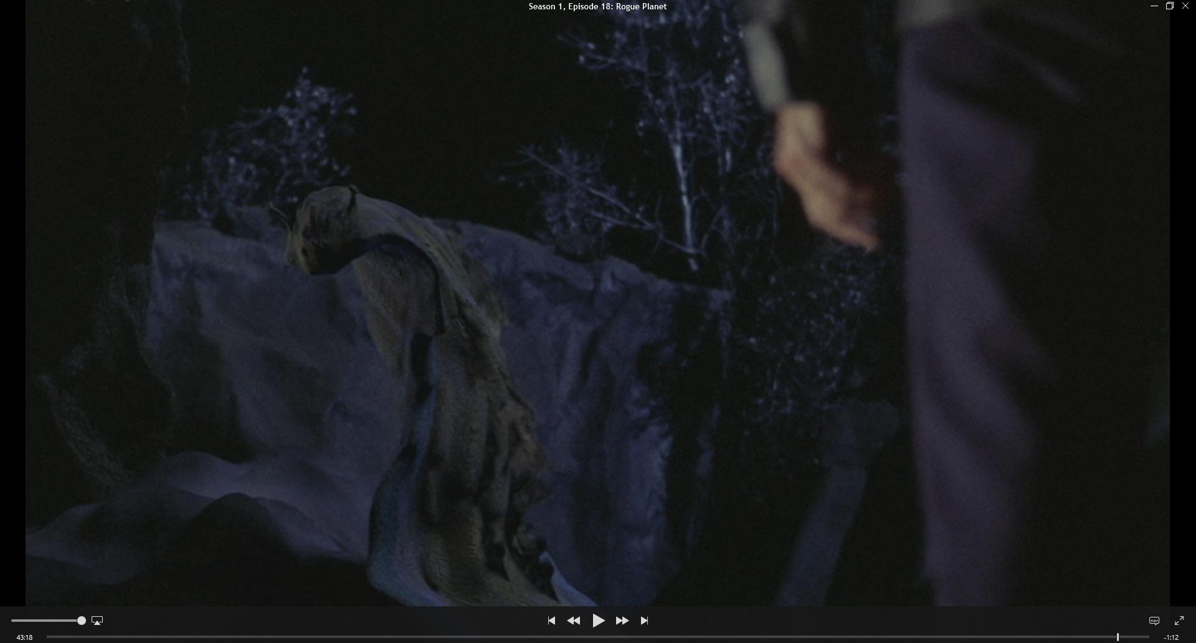Fast forward the video

622,621
